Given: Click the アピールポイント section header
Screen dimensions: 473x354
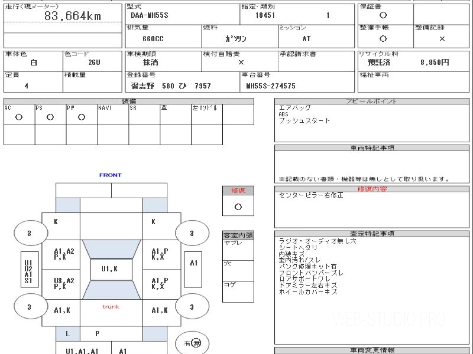Looking at the screenshot, I should (372, 101).
